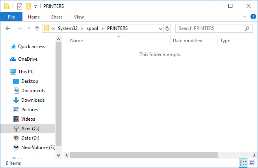The width and height of the screenshot is (258, 168).
Task: Click the horizontal scrollbar at the bottom
Action: pyautogui.click(x=158, y=155)
